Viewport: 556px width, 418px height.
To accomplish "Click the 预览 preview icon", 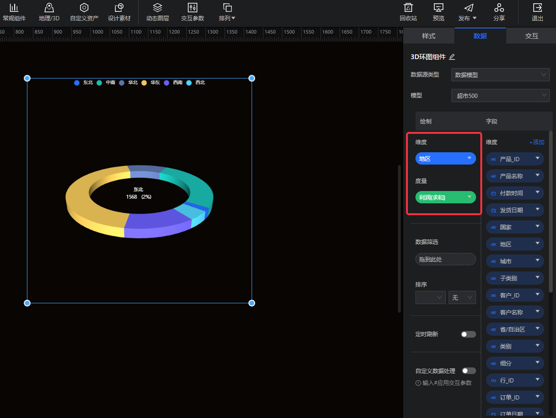I will pyautogui.click(x=438, y=8).
